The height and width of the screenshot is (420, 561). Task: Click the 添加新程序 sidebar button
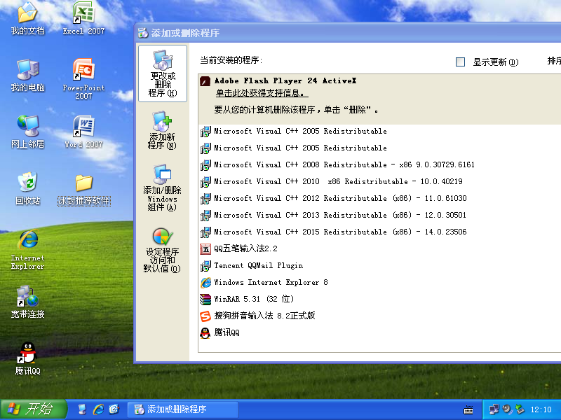coord(162,131)
